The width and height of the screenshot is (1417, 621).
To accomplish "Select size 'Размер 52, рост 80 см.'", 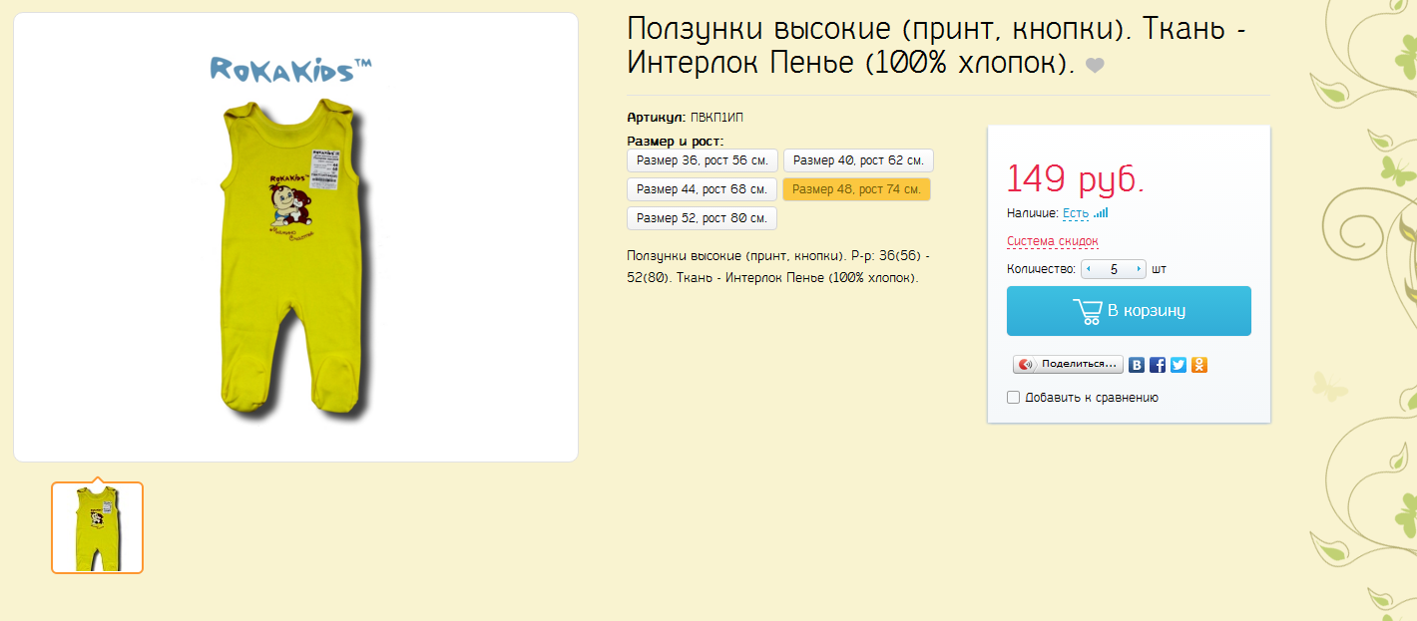I will [702, 218].
